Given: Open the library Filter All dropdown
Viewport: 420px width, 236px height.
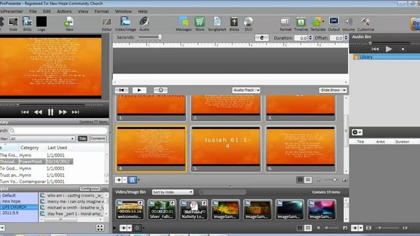Looking at the screenshot, I should (42, 138).
